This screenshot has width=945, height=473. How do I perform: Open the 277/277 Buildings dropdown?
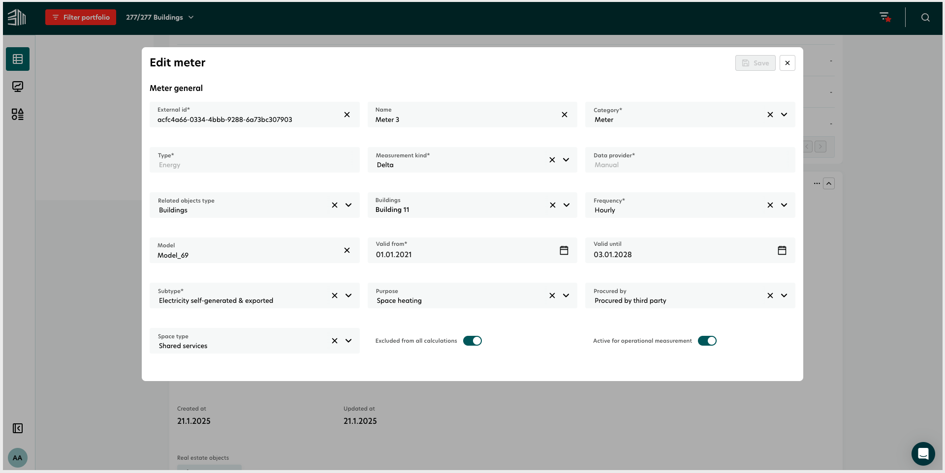[160, 17]
